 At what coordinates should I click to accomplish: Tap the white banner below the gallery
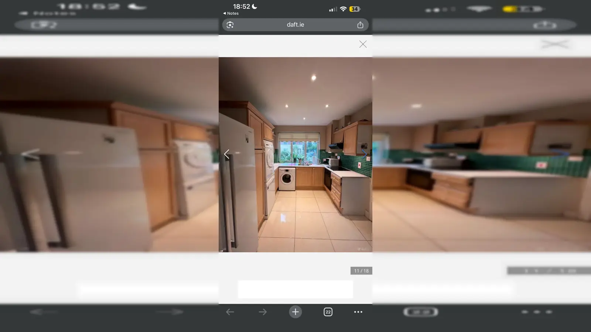tap(295, 289)
